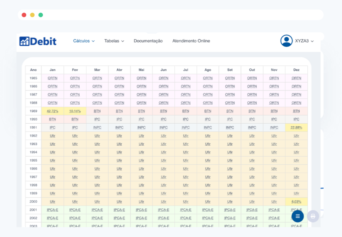Click ORTN link for Jan 1985

[x=53, y=78]
